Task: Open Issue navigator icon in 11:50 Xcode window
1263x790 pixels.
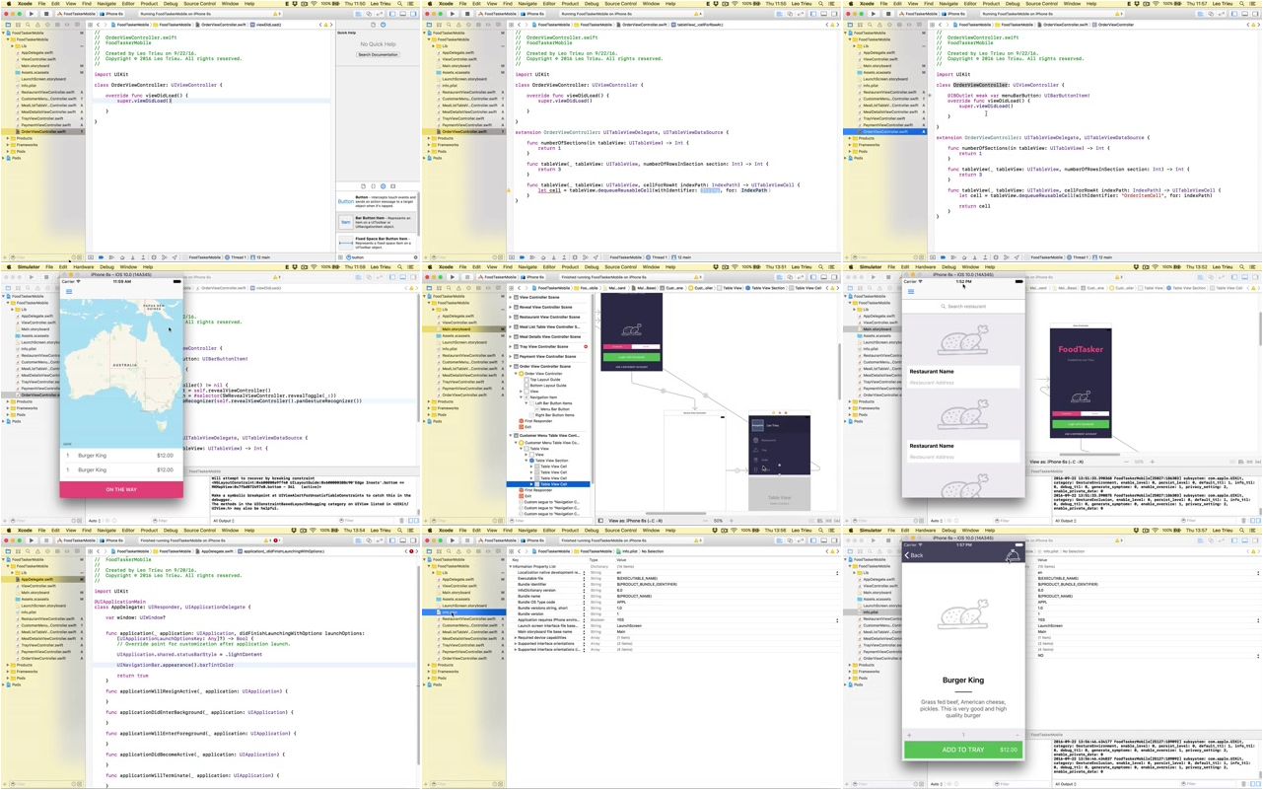Action: click(x=37, y=25)
